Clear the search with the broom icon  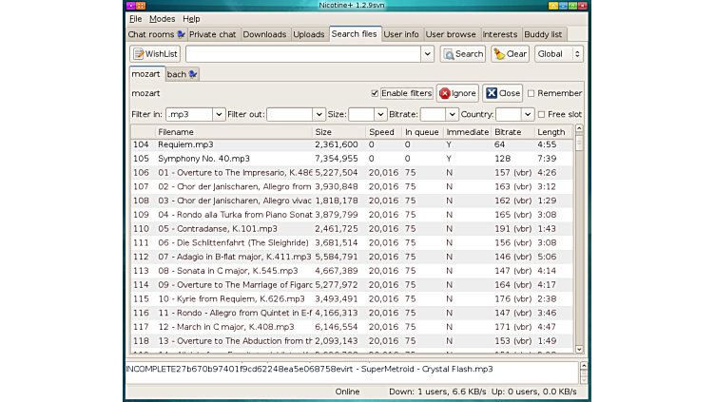pyautogui.click(x=511, y=54)
